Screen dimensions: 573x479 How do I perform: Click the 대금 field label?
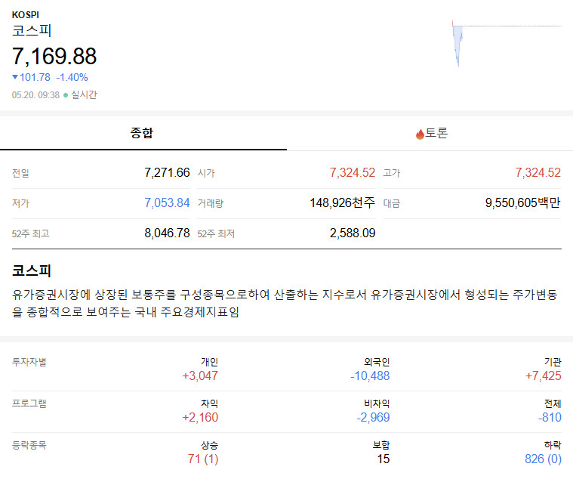pos(391,203)
